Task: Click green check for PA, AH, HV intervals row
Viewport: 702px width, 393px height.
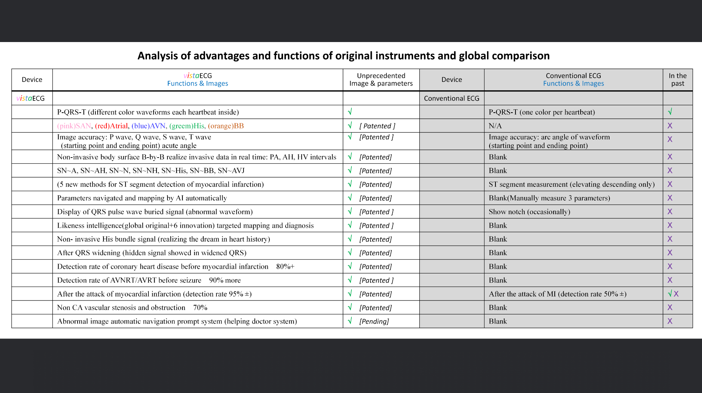Action: point(350,156)
